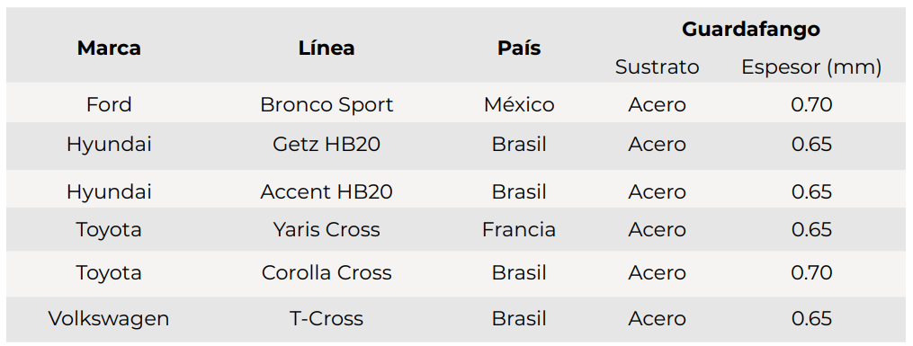Select Acero in the T-Cross row
913x346 pixels.
tap(657, 319)
